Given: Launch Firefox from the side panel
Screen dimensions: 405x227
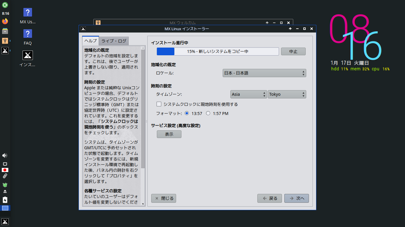Looking at the screenshot, I should (5, 21).
